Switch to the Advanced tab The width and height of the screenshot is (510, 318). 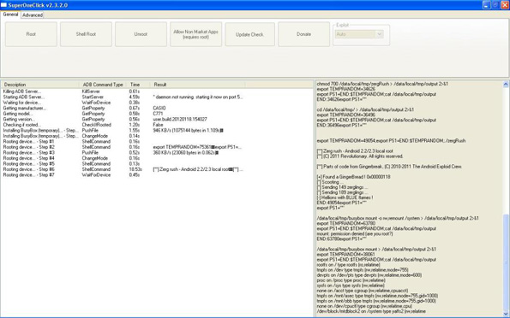click(x=33, y=15)
